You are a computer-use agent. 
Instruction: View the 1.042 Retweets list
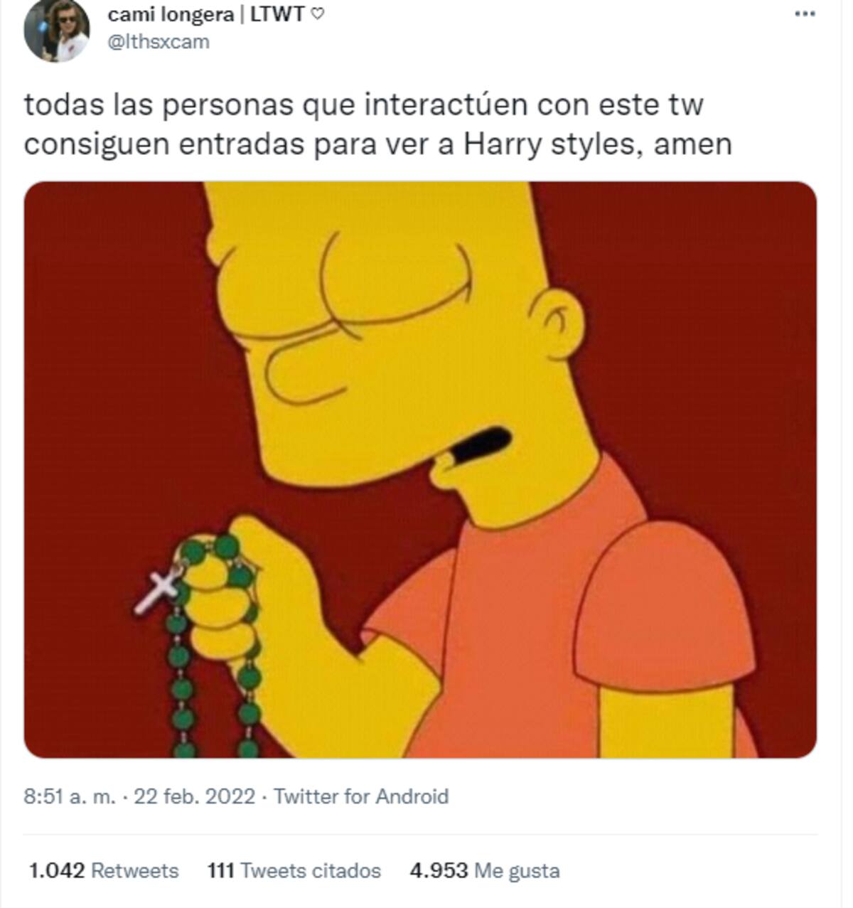(104, 870)
